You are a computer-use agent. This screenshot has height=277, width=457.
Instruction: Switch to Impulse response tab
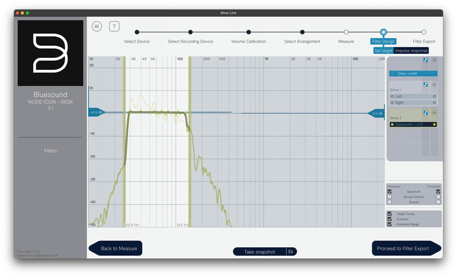(x=411, y=51)
